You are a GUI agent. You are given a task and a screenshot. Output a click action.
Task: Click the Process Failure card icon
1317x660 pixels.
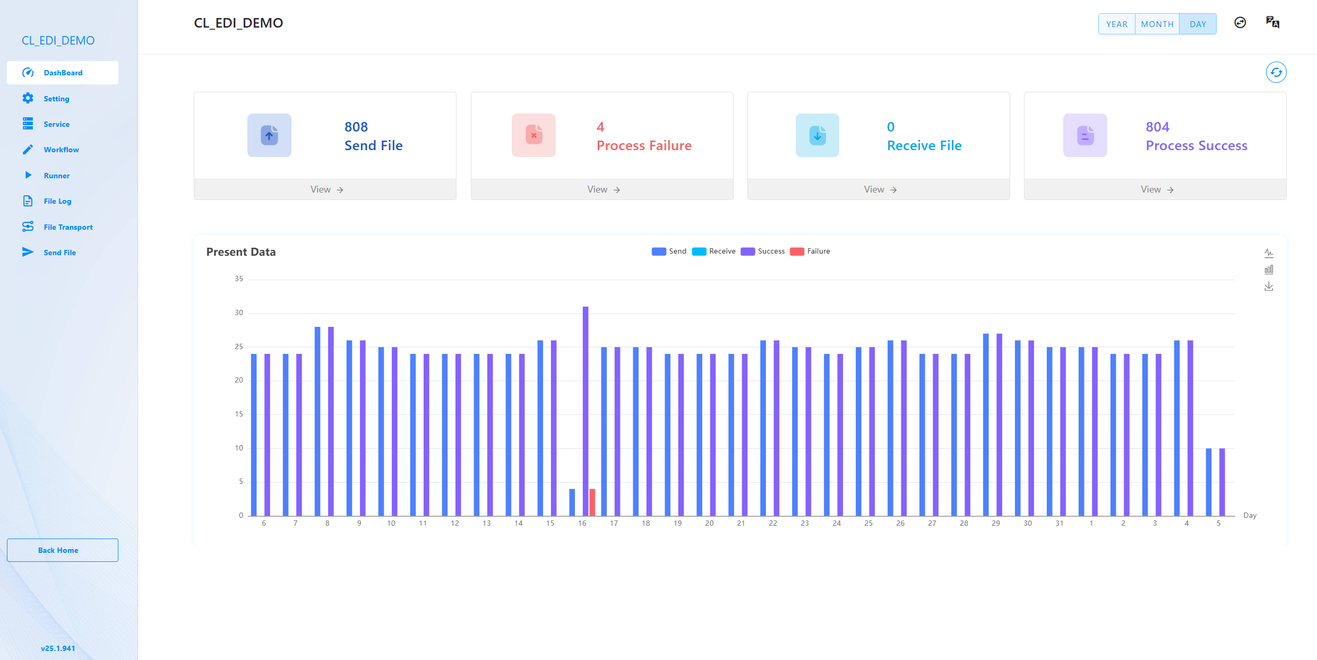pyautogui.click(x=533, y=135)
